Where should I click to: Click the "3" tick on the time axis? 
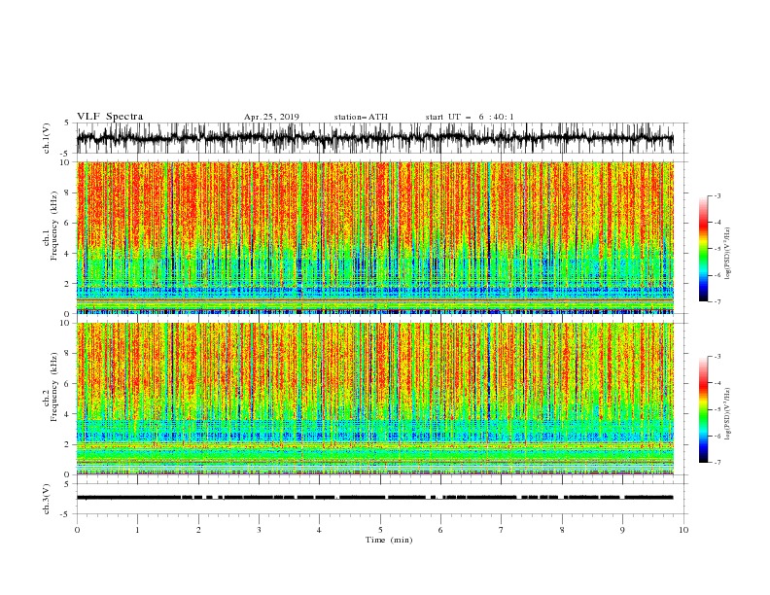tap(259, 530)
